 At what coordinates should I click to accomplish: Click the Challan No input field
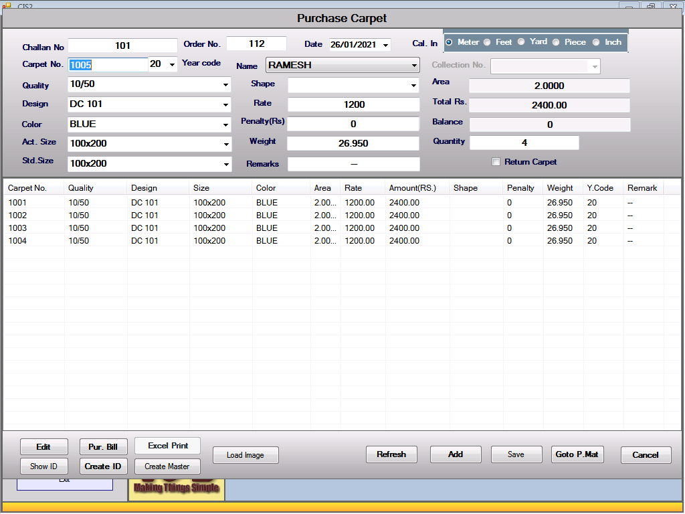(122, 46)
